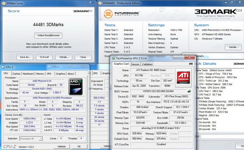The image size is (244, 150).
Task: Click GT3 - Troll's Lair result row
Action: (213, 81)
